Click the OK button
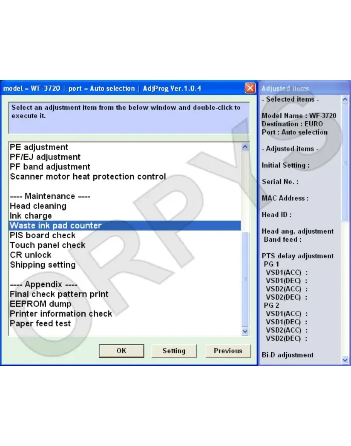Screen dimensions: 351x446 (121, 351)
